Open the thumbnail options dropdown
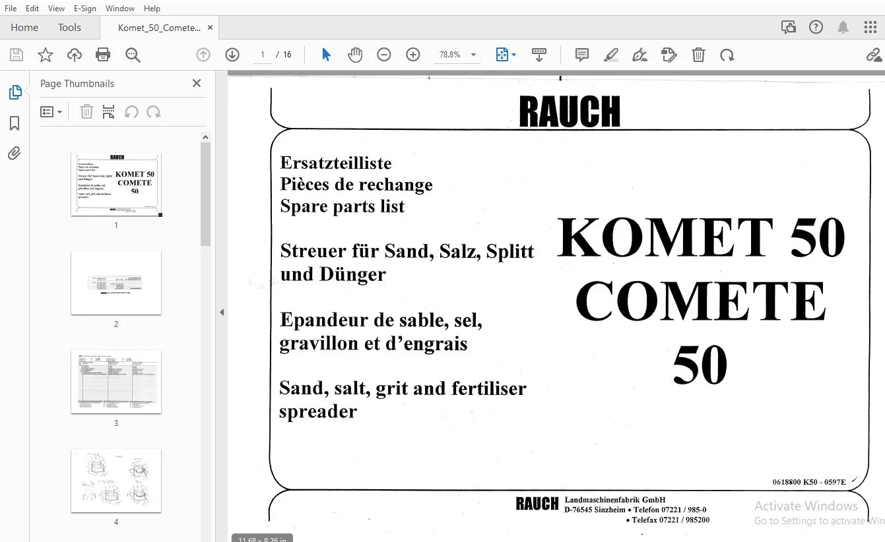The image size is (885, 542). click(51, 112)
